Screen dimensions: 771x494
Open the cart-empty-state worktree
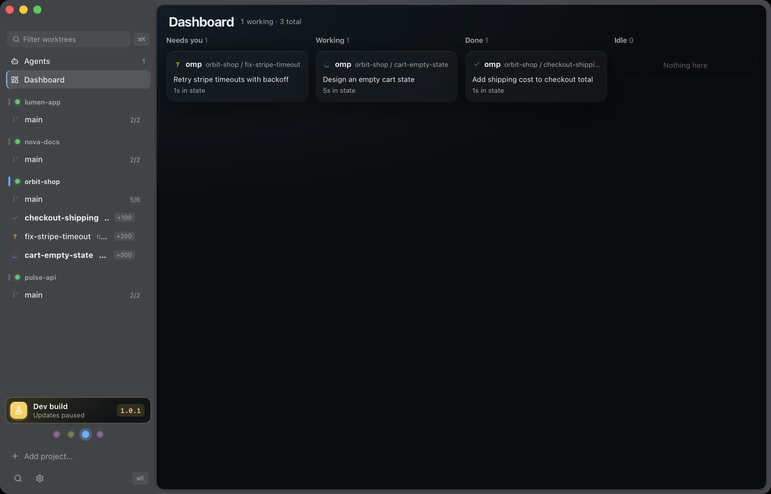(x=78, y=255)
